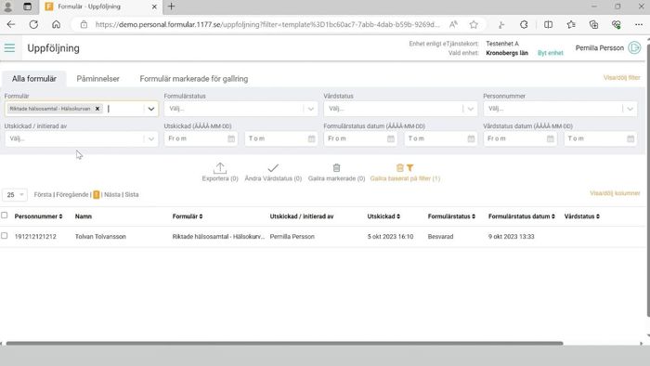Sort by Formulärstatus column header

click(x=451, y=216)
